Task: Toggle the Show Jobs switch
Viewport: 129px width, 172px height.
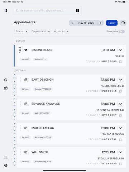Action: coord(122,32)
